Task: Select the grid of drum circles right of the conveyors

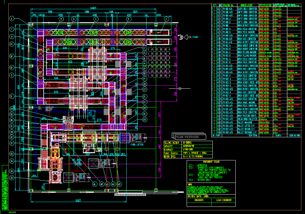Action: (159, 62)
